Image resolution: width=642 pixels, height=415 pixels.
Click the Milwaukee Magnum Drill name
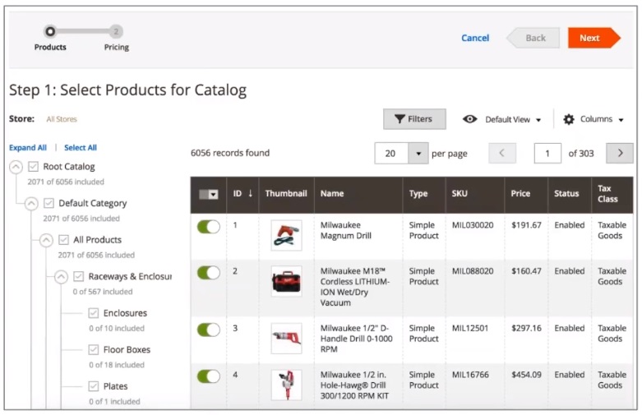point(345,230)
